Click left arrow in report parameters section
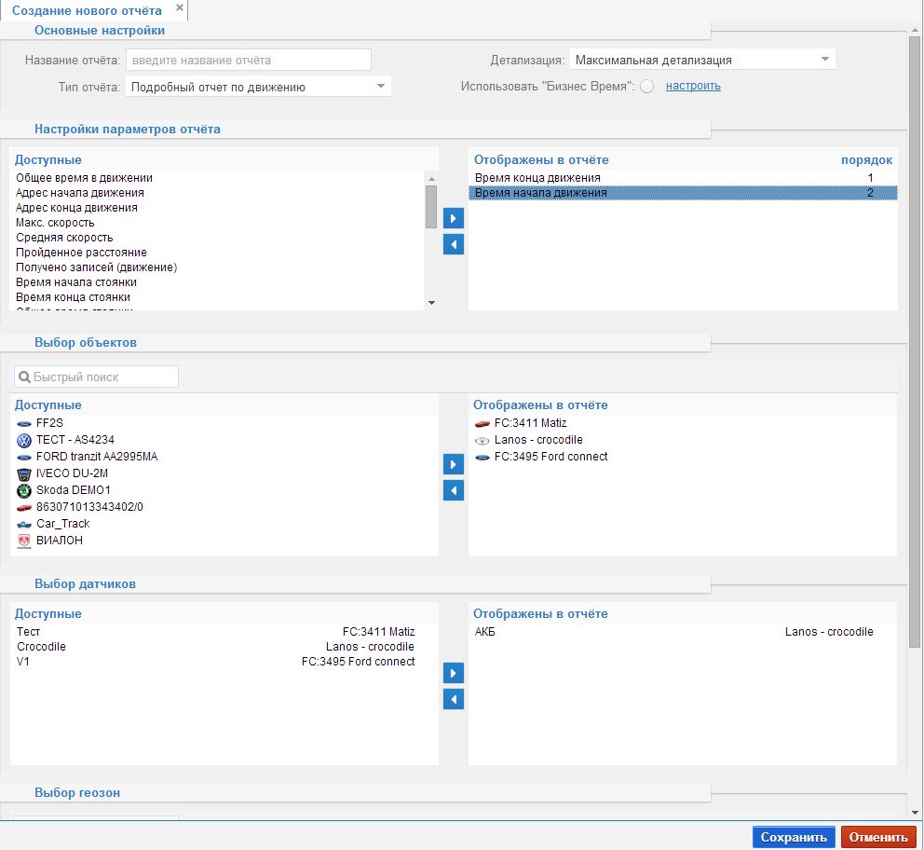Screen dimensions: 924x850 click(x=454, y=245)
